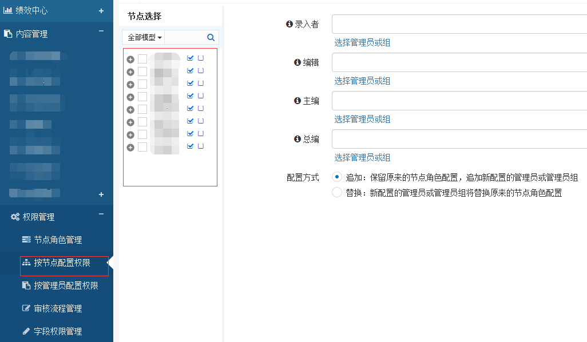Click 选择管理员或组 link under 主编
This screenshot has height=342, width=587.
pyautogui.click(x=362, y=119)
